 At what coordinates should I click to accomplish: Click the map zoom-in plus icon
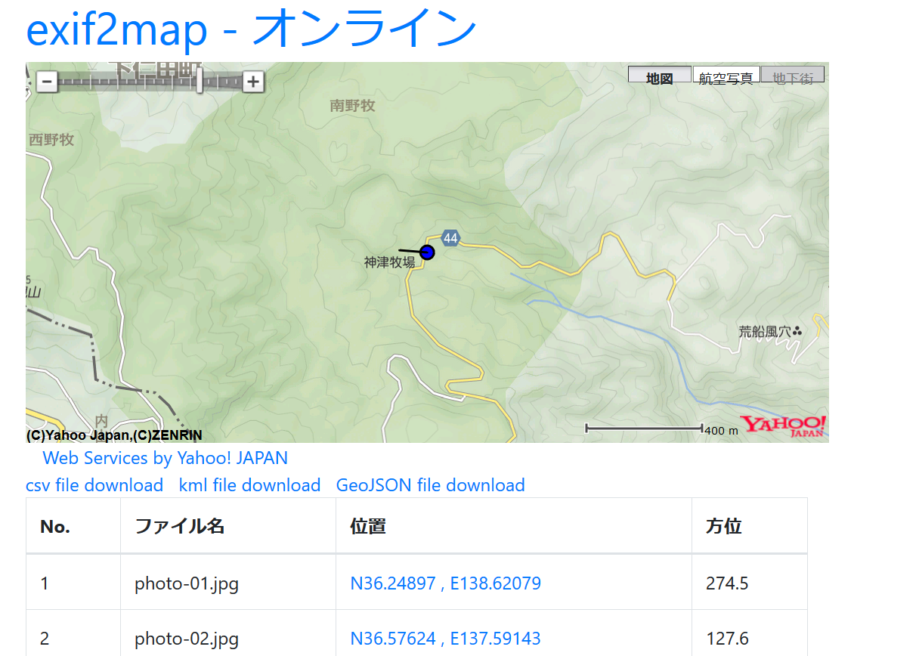(x=252, y=81)
